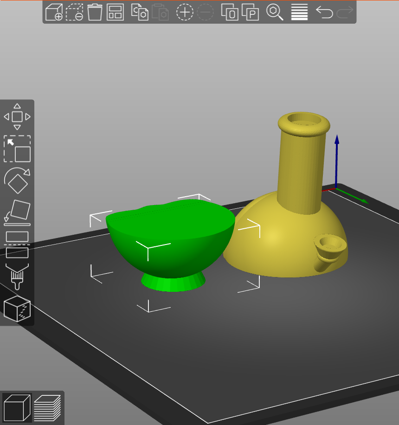Select the Place on face tool
The image size is (399, 425).
pyautogui.click(x=17, y=213)
